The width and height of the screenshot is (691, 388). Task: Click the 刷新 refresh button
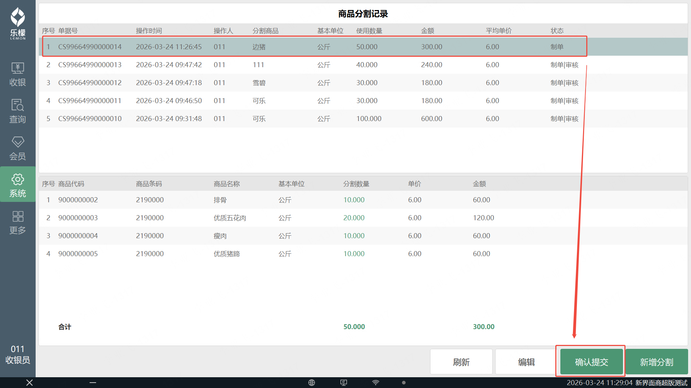click(x=461, y=362)
